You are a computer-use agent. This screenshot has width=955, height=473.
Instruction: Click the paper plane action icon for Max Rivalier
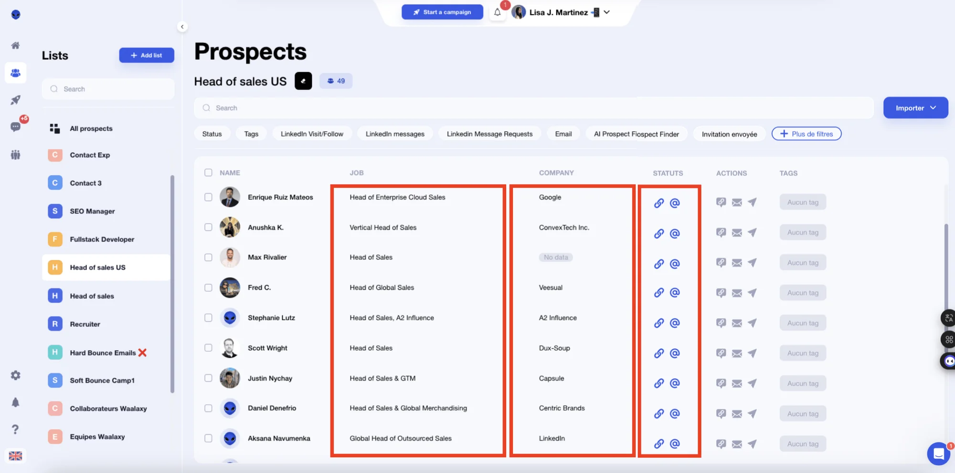[x=752, y=262]
